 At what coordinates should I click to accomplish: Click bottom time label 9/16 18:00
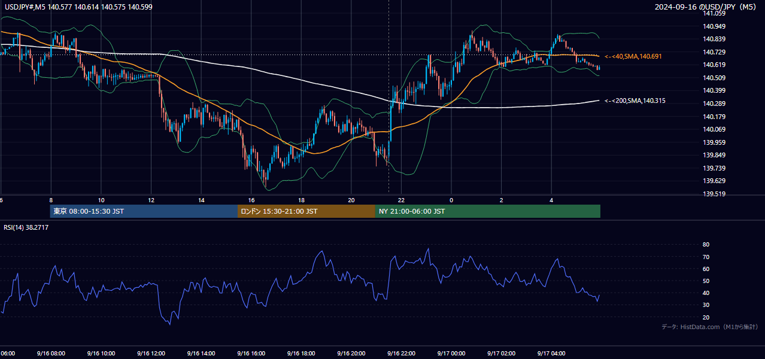coord(300,353)
